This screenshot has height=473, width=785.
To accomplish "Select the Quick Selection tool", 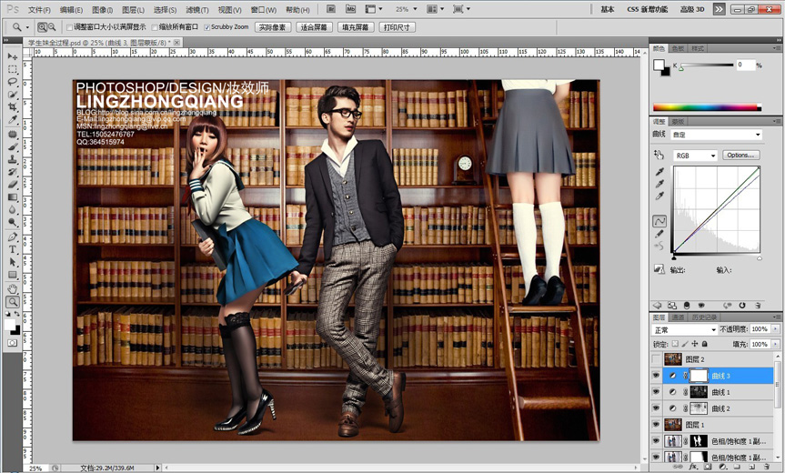I will pos(12,95).
